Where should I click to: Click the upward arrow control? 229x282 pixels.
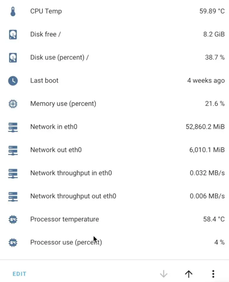pos(188,273)
